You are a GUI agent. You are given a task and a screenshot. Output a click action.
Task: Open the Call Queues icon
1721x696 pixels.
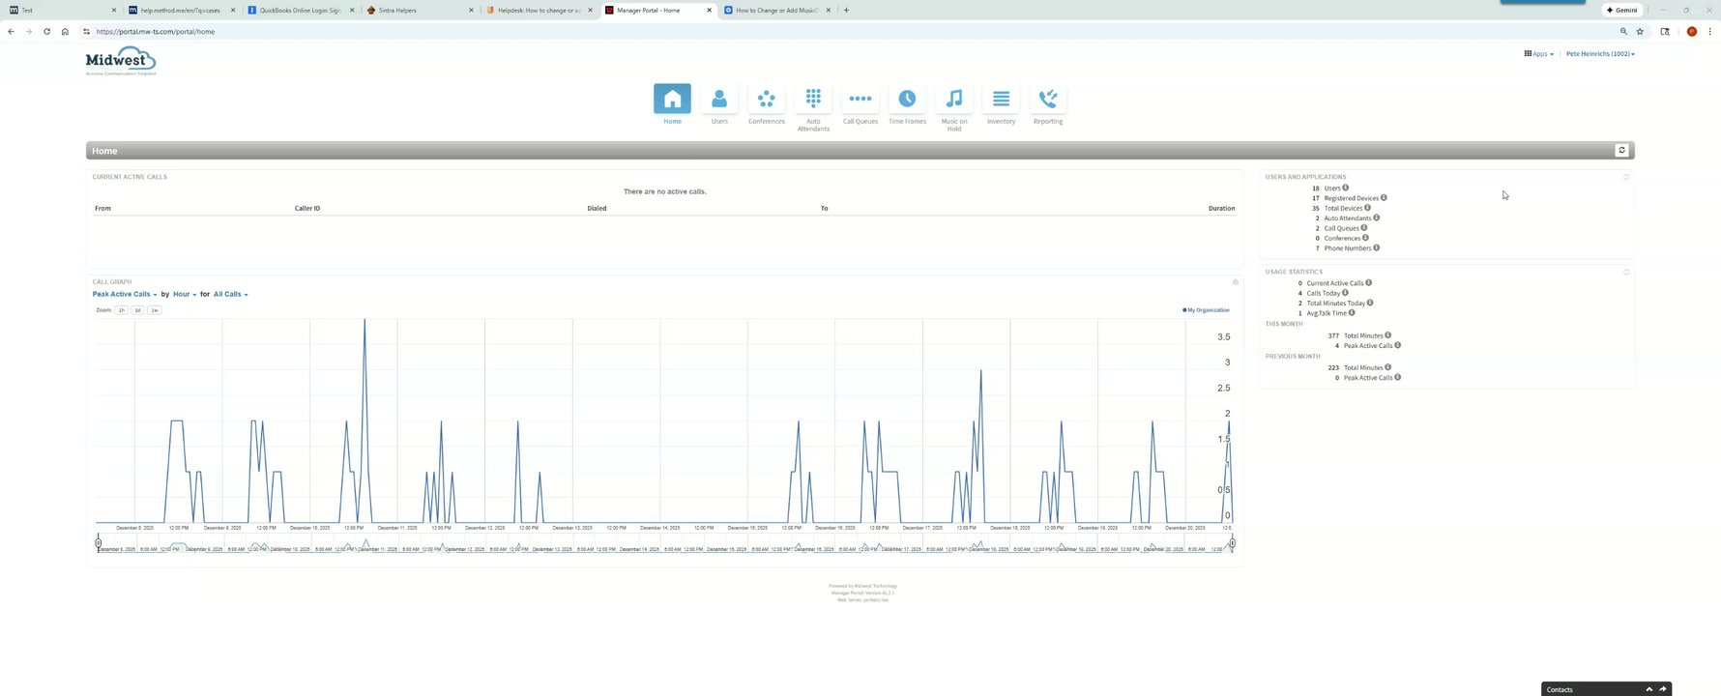click(x=860, y=100)
